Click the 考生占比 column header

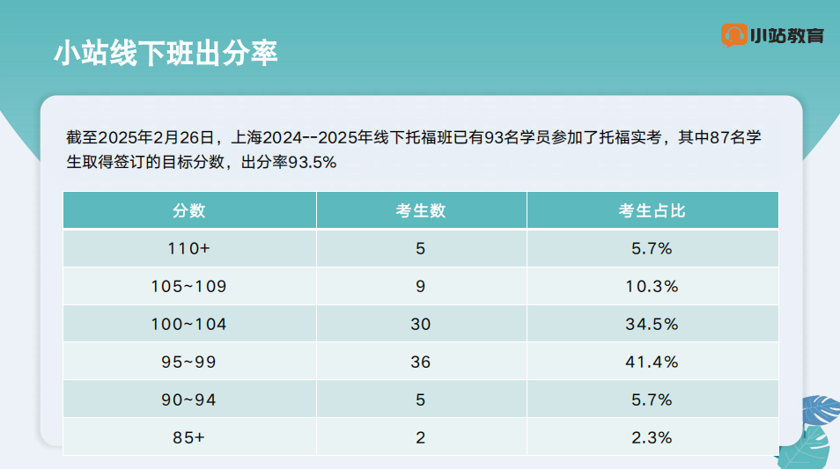tap(652, 210)
